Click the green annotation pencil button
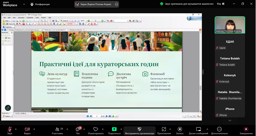Screen dimensions: 256x136 coord(8,108)
